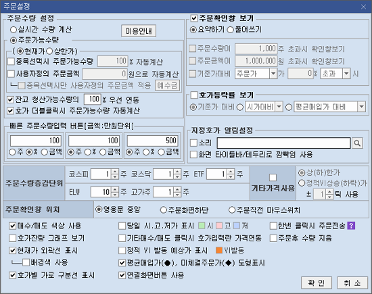Check the 기타가격사용 checkbox
Image resolution: width=372 pixels, height=294 pixels.
click(273, 178)
